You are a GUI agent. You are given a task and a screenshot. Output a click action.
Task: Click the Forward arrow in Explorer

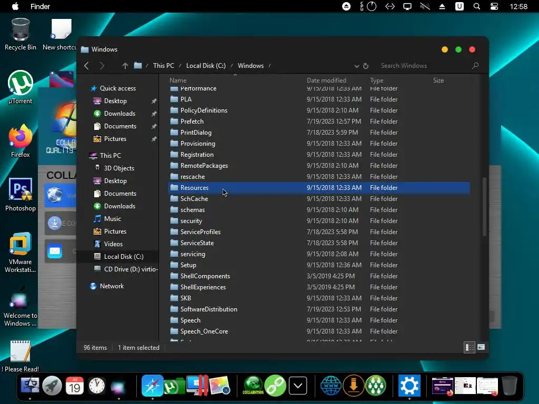102,66
